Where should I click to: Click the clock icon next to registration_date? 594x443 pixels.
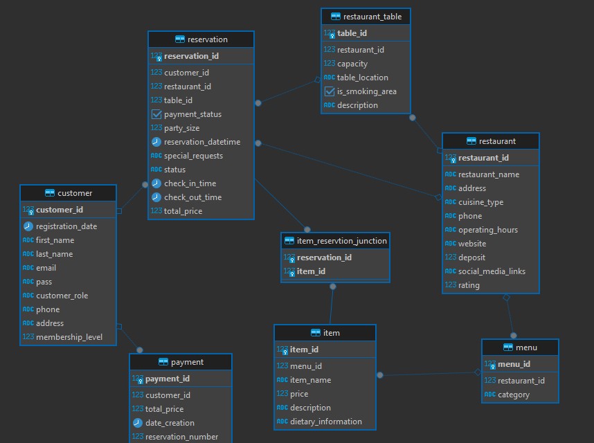(28, 226)
